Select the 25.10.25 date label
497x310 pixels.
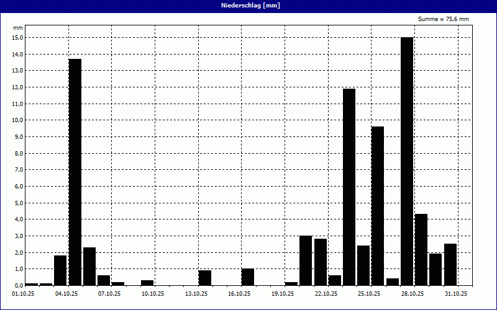pos(369,294)
